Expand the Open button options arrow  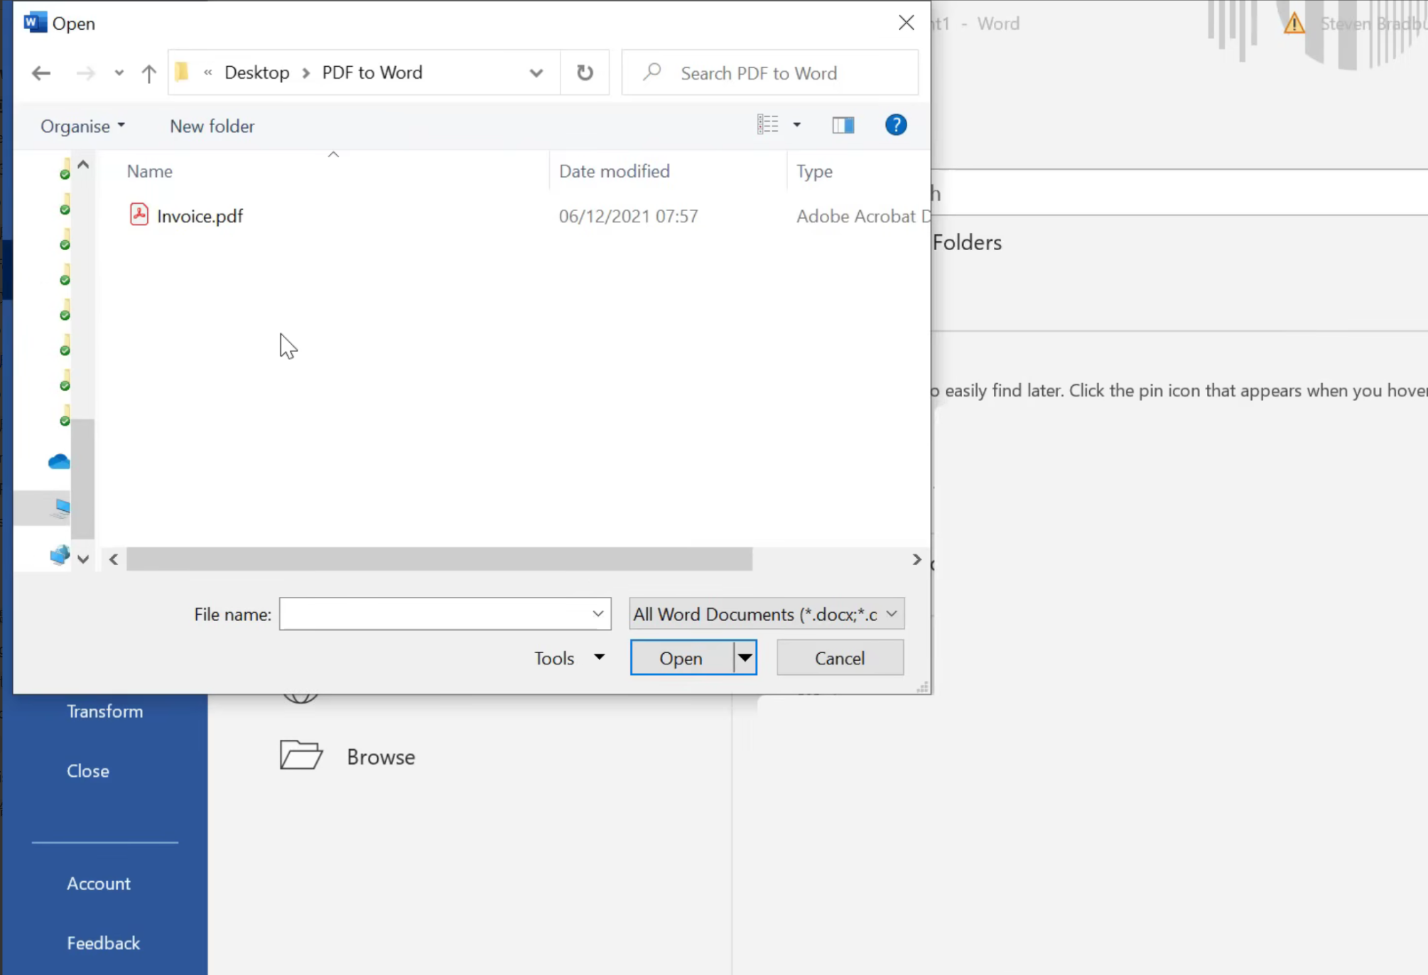[x=745, y=658]
